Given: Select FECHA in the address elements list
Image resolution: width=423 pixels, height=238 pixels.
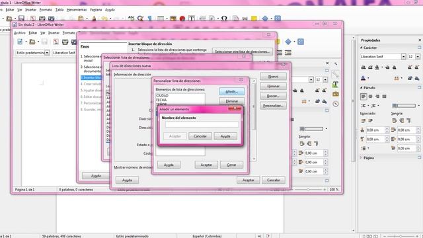Looking at the screenshot, I should 161,100.
